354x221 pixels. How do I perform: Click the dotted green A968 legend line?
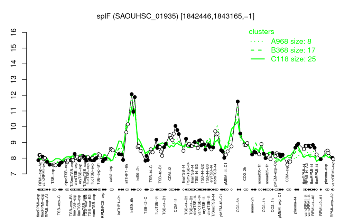pos(257,41)
